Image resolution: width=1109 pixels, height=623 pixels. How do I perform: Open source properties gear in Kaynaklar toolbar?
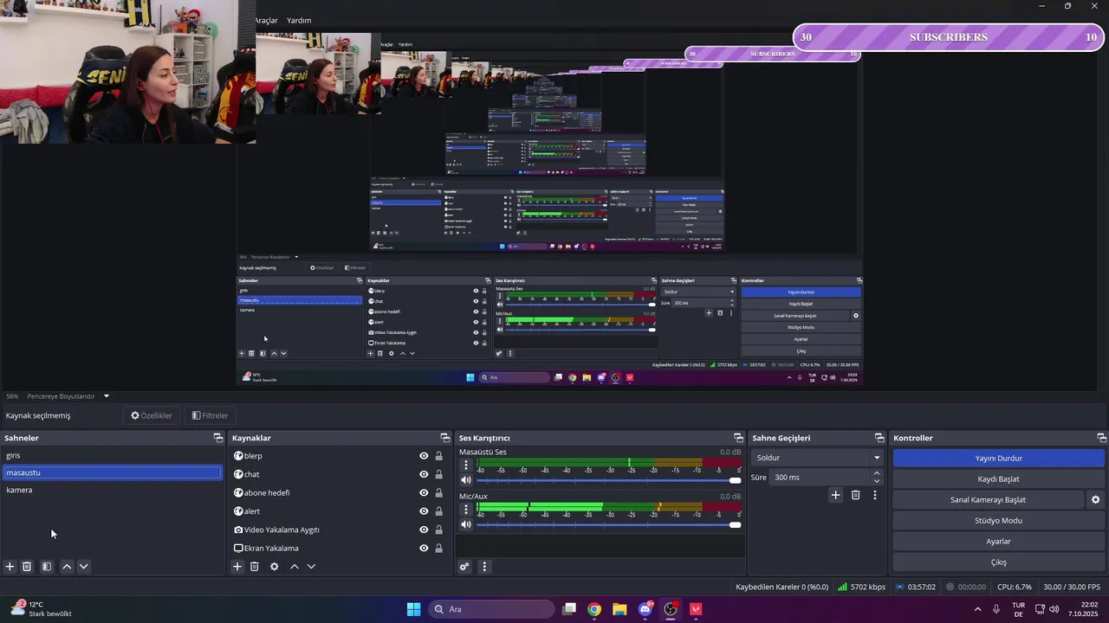275,567
